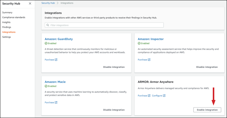Open Insights in the sidebar
This screenshot has width=227, height=118.
pyautogui.click(x=6, y=22)
